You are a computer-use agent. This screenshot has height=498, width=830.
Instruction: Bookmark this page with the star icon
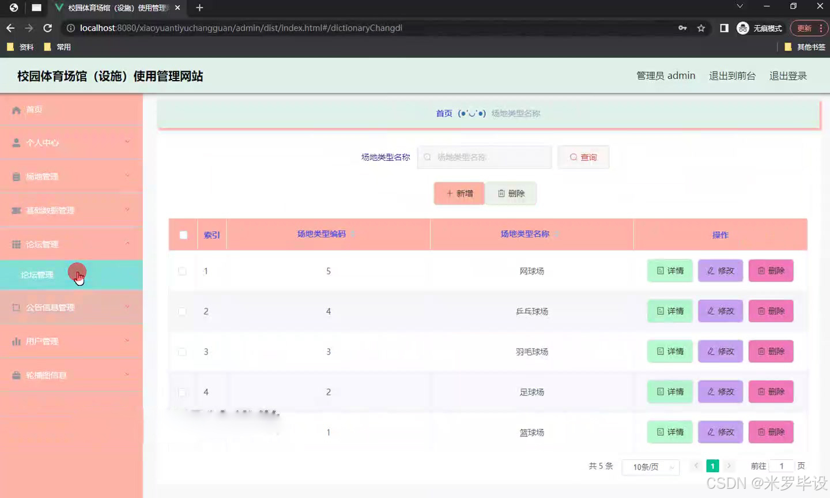tap(701, 28)
